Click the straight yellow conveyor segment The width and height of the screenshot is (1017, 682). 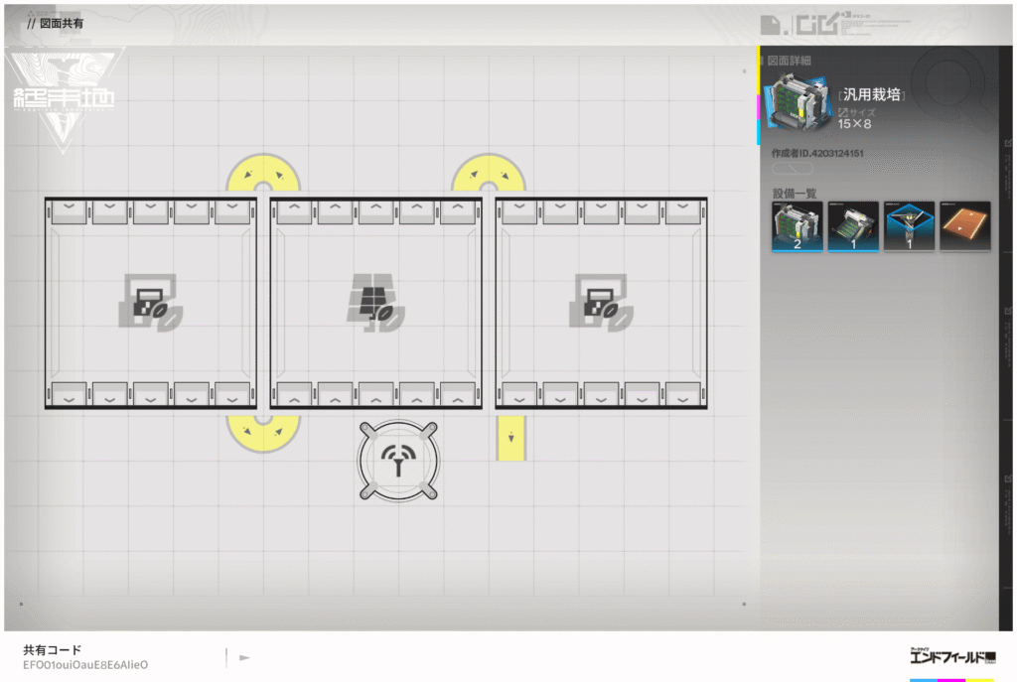510,438
